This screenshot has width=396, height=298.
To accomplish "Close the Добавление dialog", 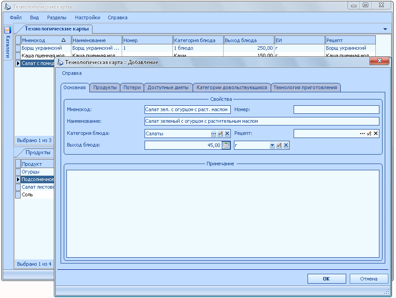I will coord(379,60).
